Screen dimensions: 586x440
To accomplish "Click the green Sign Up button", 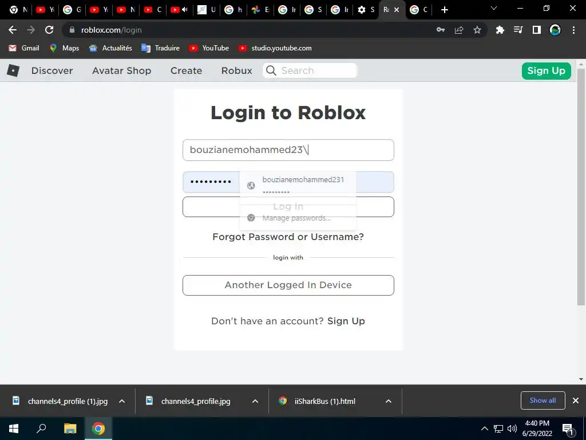I will (x=546, y=70).
